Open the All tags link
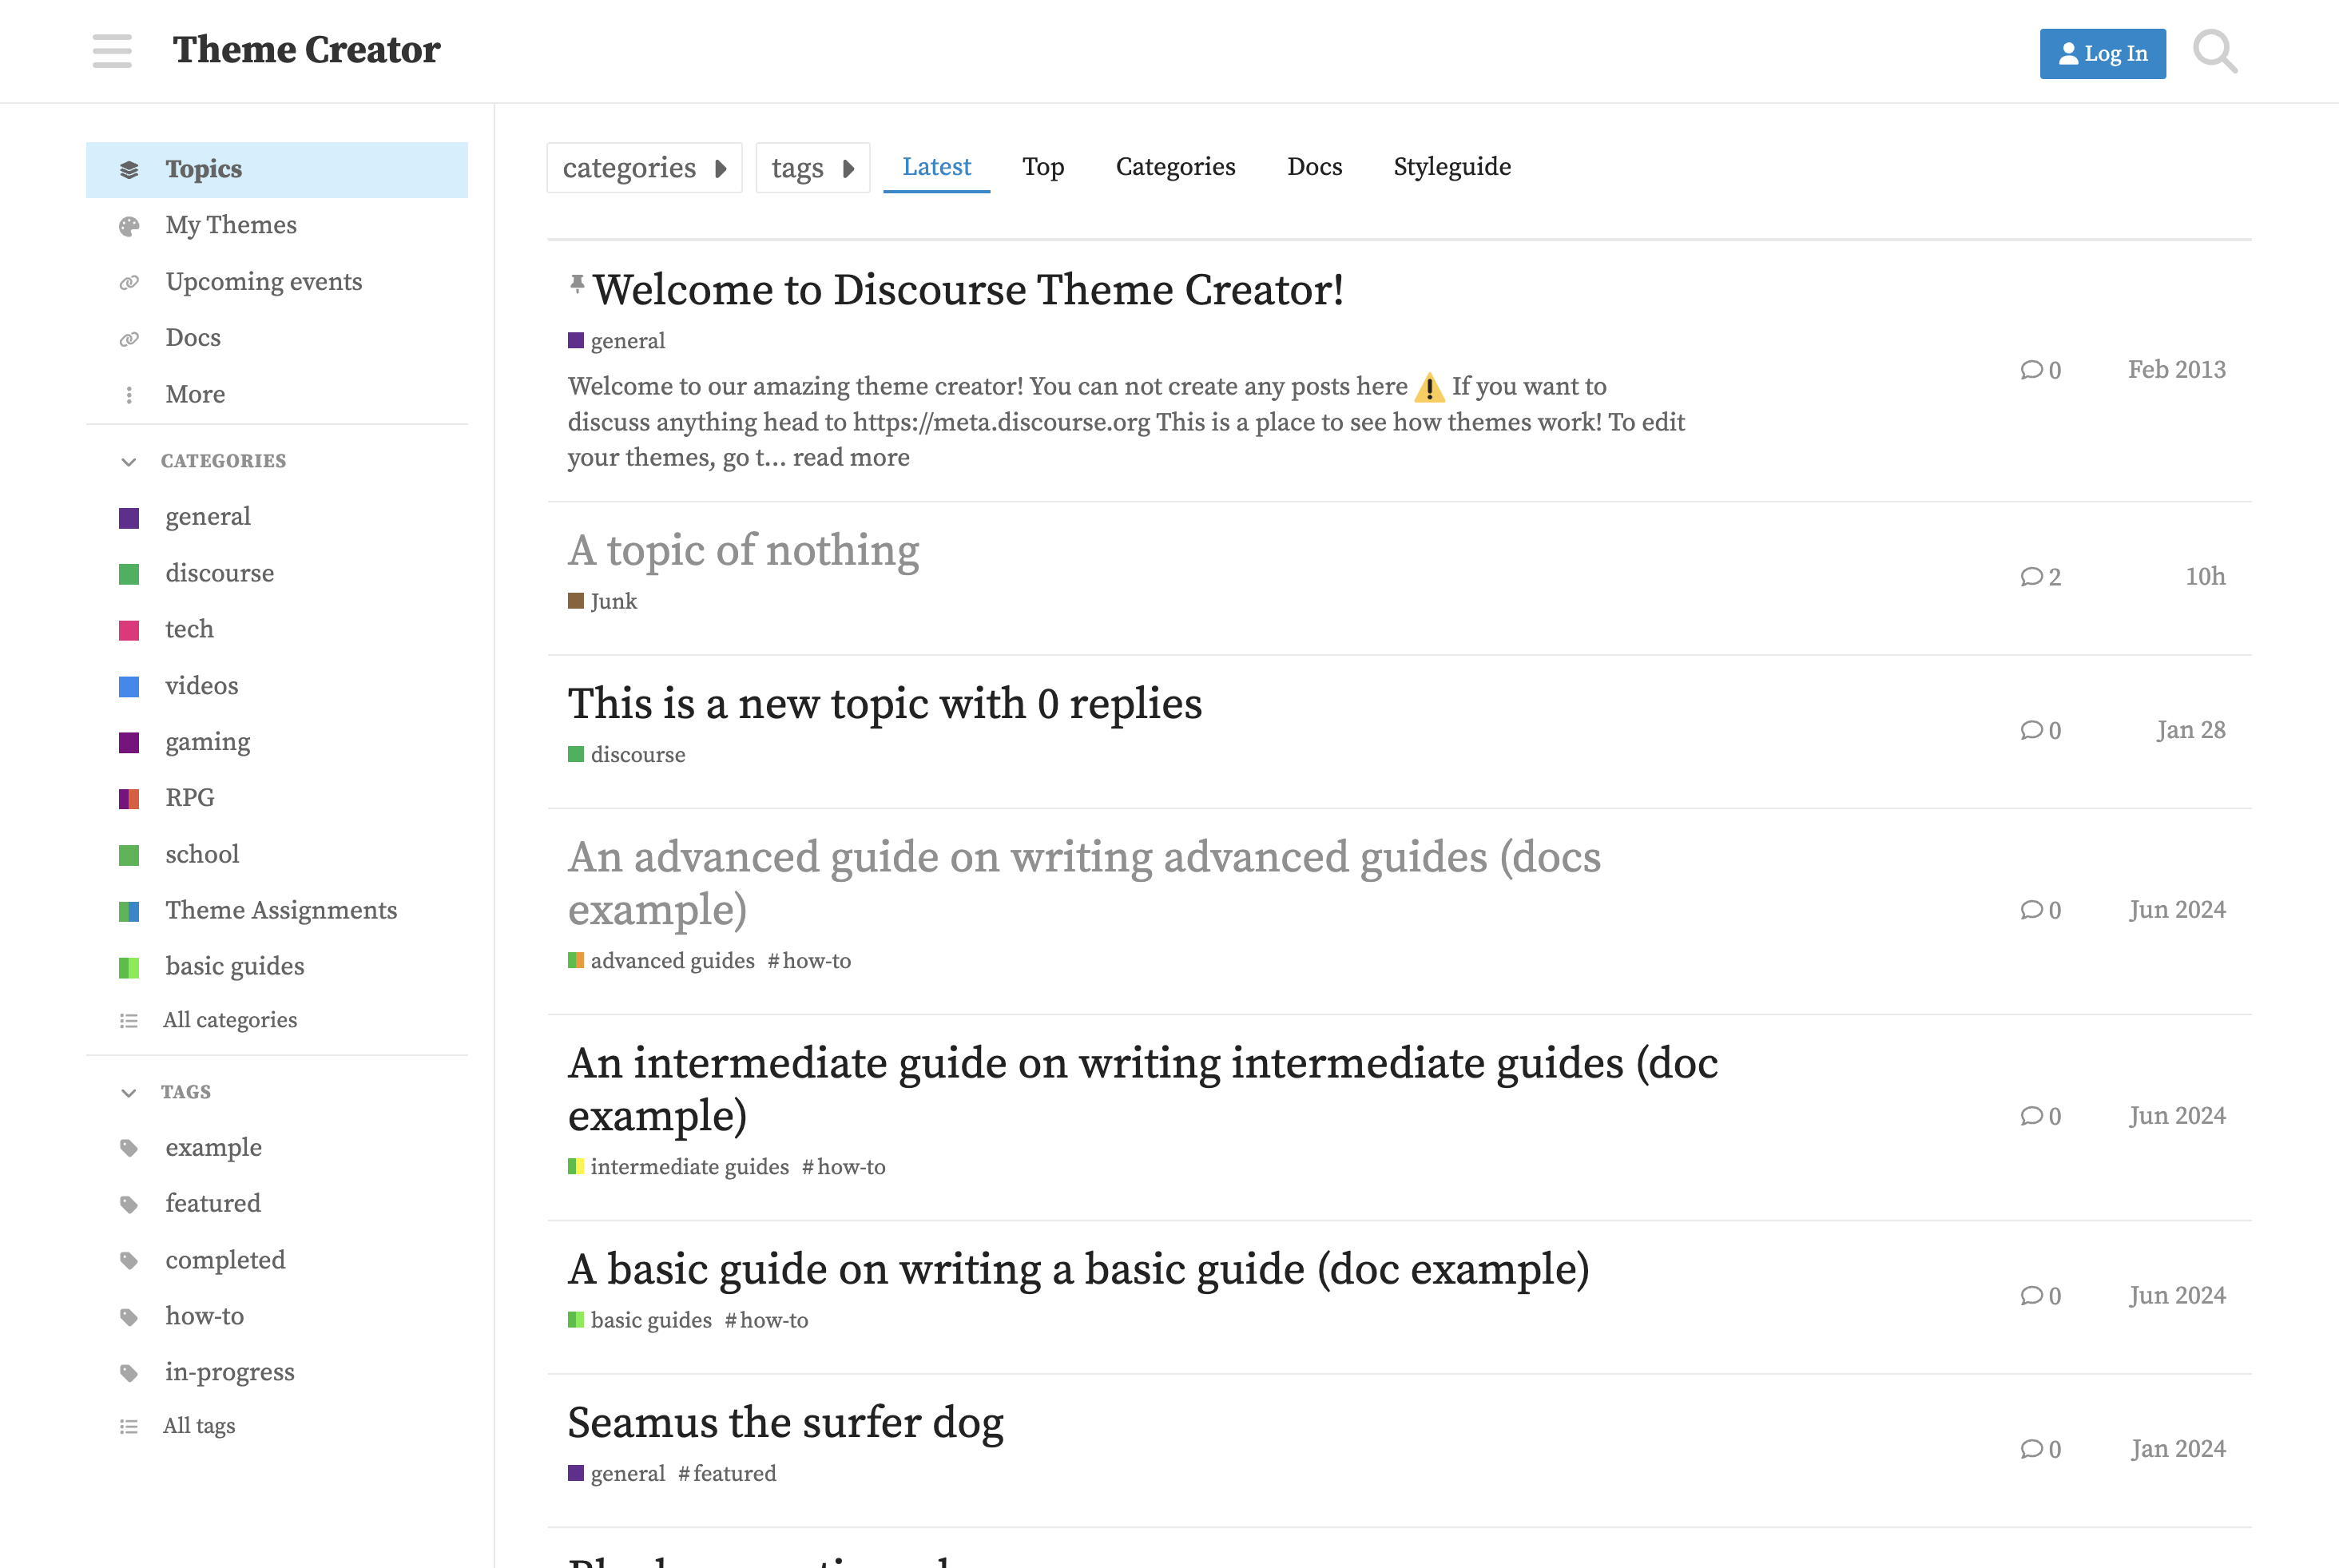Screen dimensions: 2339x1568 coord(276,1427)
